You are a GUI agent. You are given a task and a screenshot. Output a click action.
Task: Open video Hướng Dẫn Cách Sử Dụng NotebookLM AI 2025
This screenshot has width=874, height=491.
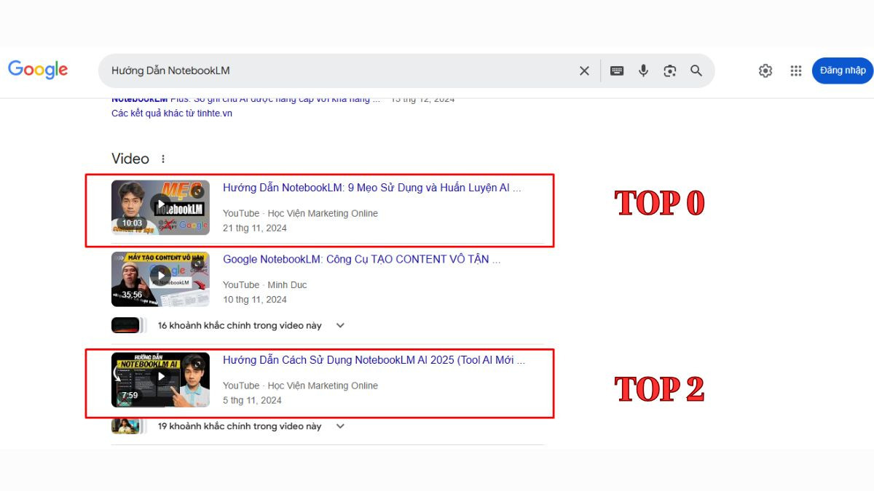374,360
